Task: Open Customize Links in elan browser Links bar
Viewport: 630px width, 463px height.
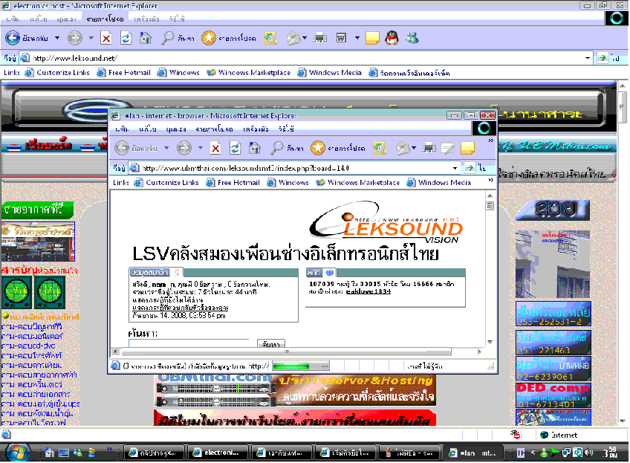Action: pos(166,183)
